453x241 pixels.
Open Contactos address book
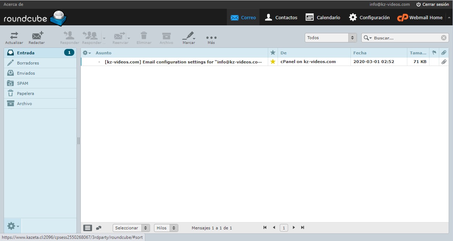click(x=281, y=17)
